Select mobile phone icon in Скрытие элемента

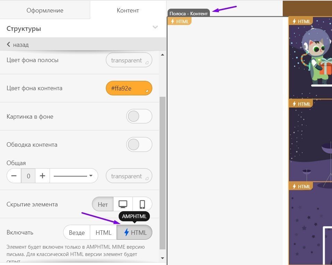tap(142, 204)
